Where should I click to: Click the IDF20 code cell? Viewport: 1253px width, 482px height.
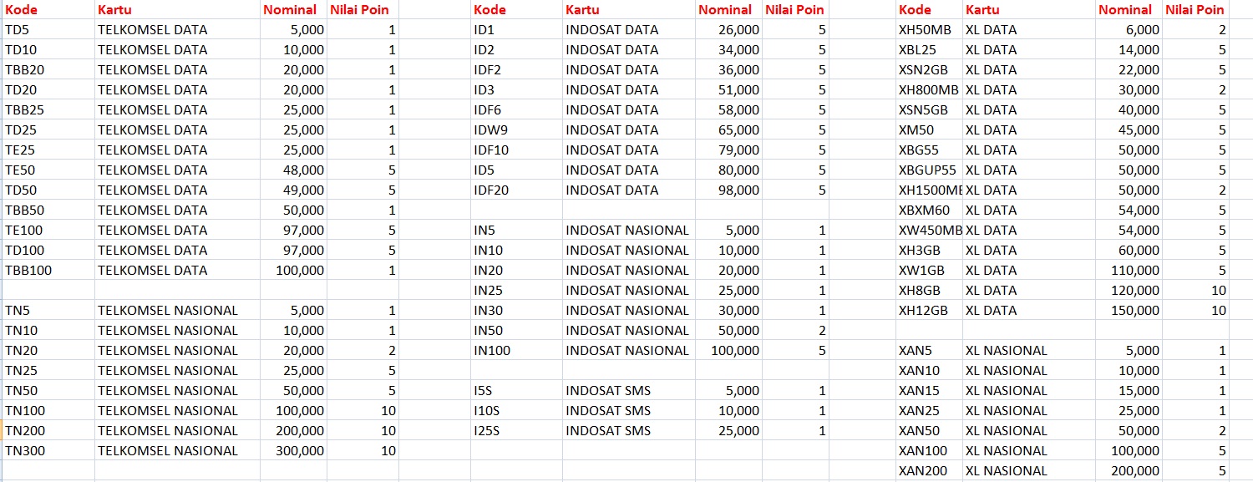pyautogui.click(x=516, y=190)
